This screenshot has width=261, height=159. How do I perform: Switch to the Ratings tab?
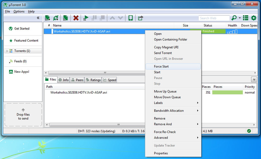click(x=93, y=80)
